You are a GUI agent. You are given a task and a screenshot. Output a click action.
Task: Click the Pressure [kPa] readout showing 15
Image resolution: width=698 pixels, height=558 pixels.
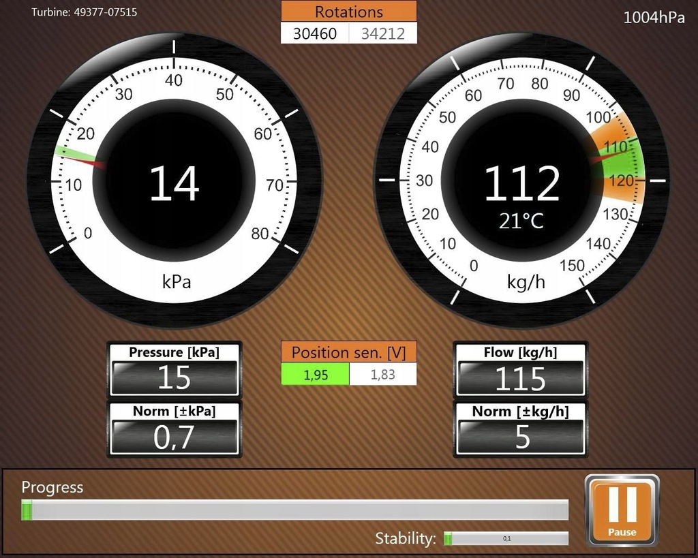click(x=174, y=377)
